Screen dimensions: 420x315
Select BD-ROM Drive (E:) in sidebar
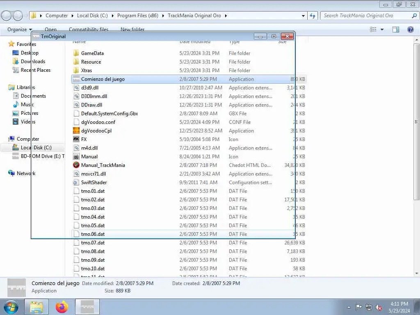coord(43,156)
